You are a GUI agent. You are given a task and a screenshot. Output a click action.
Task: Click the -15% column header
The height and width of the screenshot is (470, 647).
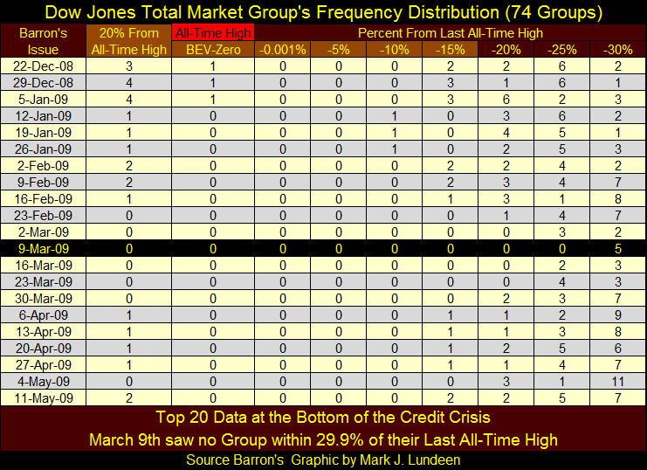(450, 50)
